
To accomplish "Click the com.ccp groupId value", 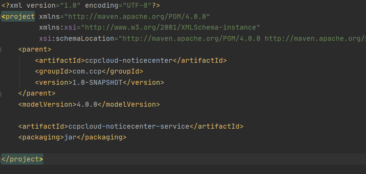I will pyautogui.click(x=87, y=71).
